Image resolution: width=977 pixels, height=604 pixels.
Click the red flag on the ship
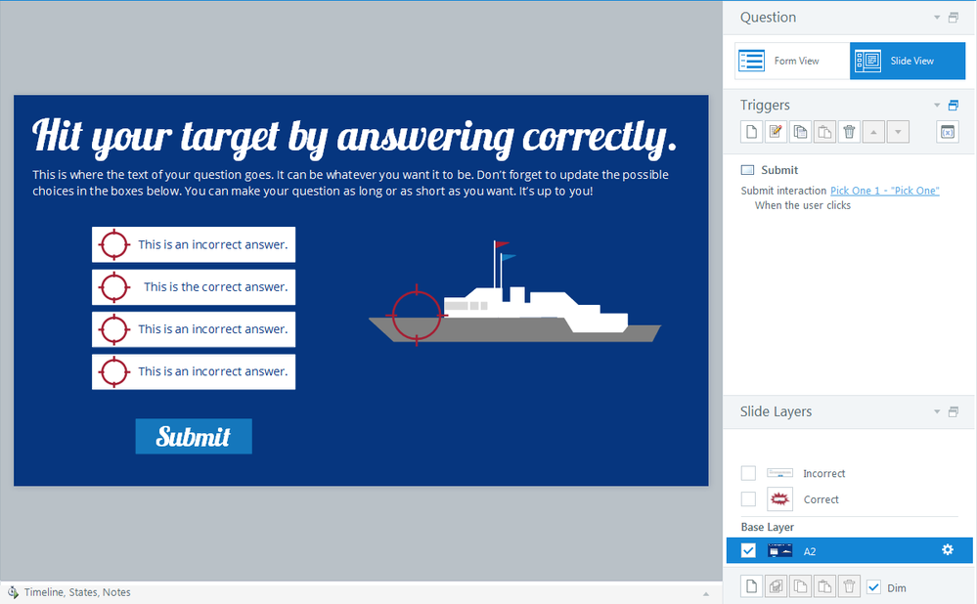[x=502, y=244]
